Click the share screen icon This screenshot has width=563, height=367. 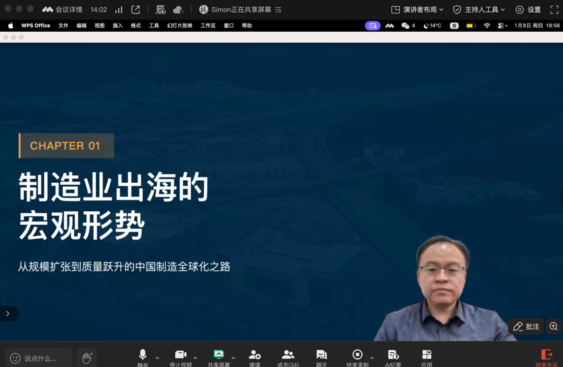(x=218, y=356)
